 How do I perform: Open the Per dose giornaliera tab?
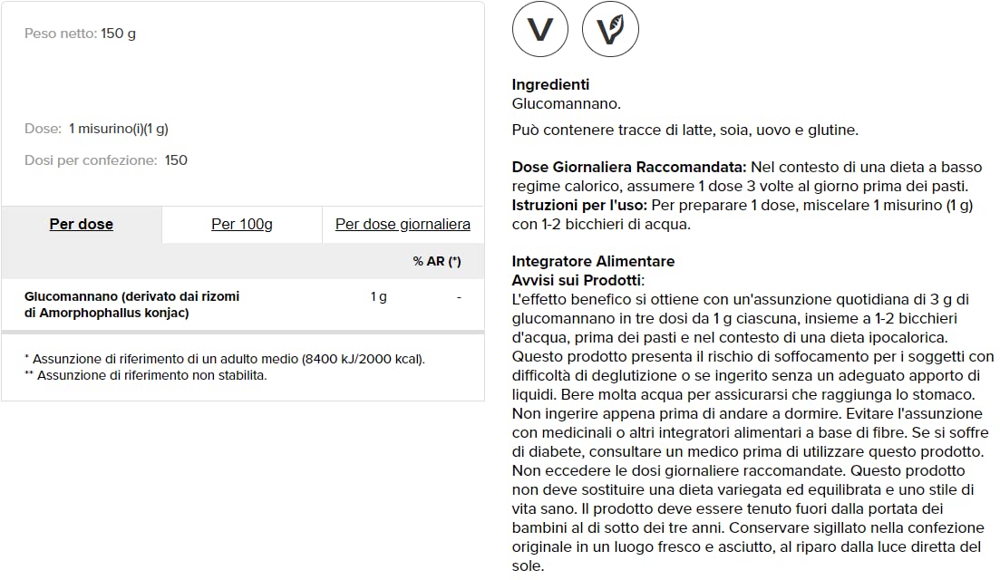point(403,225)
